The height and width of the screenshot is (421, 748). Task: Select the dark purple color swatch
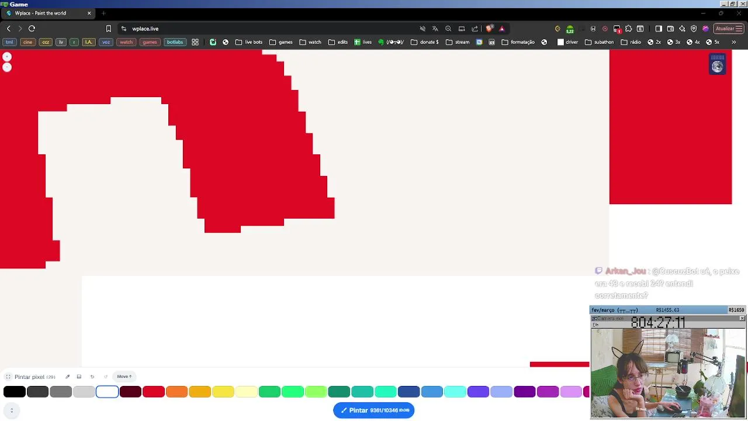[x=525, y=392]
